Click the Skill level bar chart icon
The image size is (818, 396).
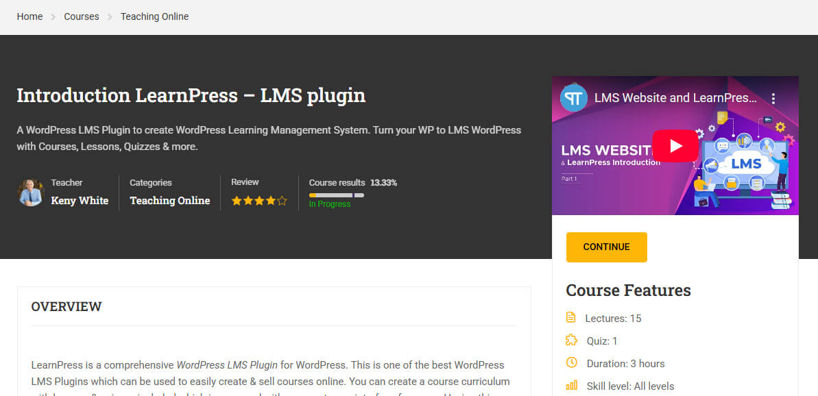coord(572,386)
